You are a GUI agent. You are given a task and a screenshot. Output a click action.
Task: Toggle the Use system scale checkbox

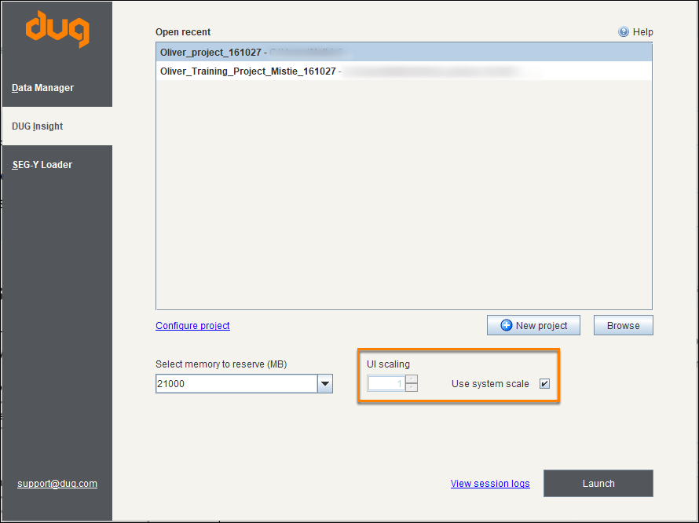pos(544,383)
